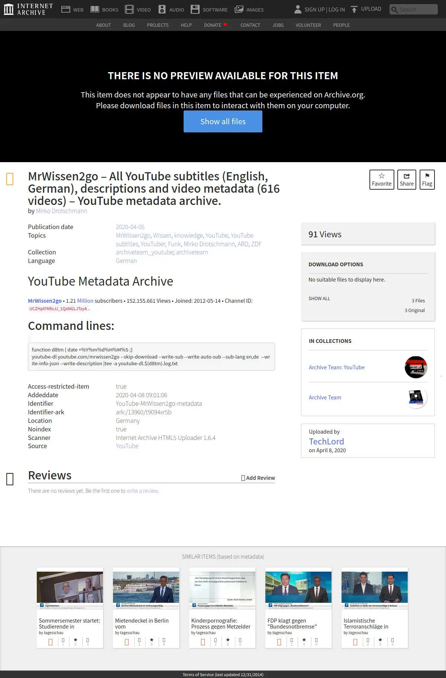Open author Mirko Drotschmann link
Image resolution: width=446 pixels, height=678 pixels.
[62, 211]
